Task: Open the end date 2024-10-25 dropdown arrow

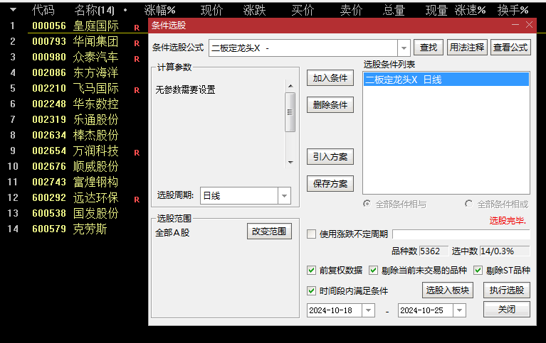Action: coord(460,310)
